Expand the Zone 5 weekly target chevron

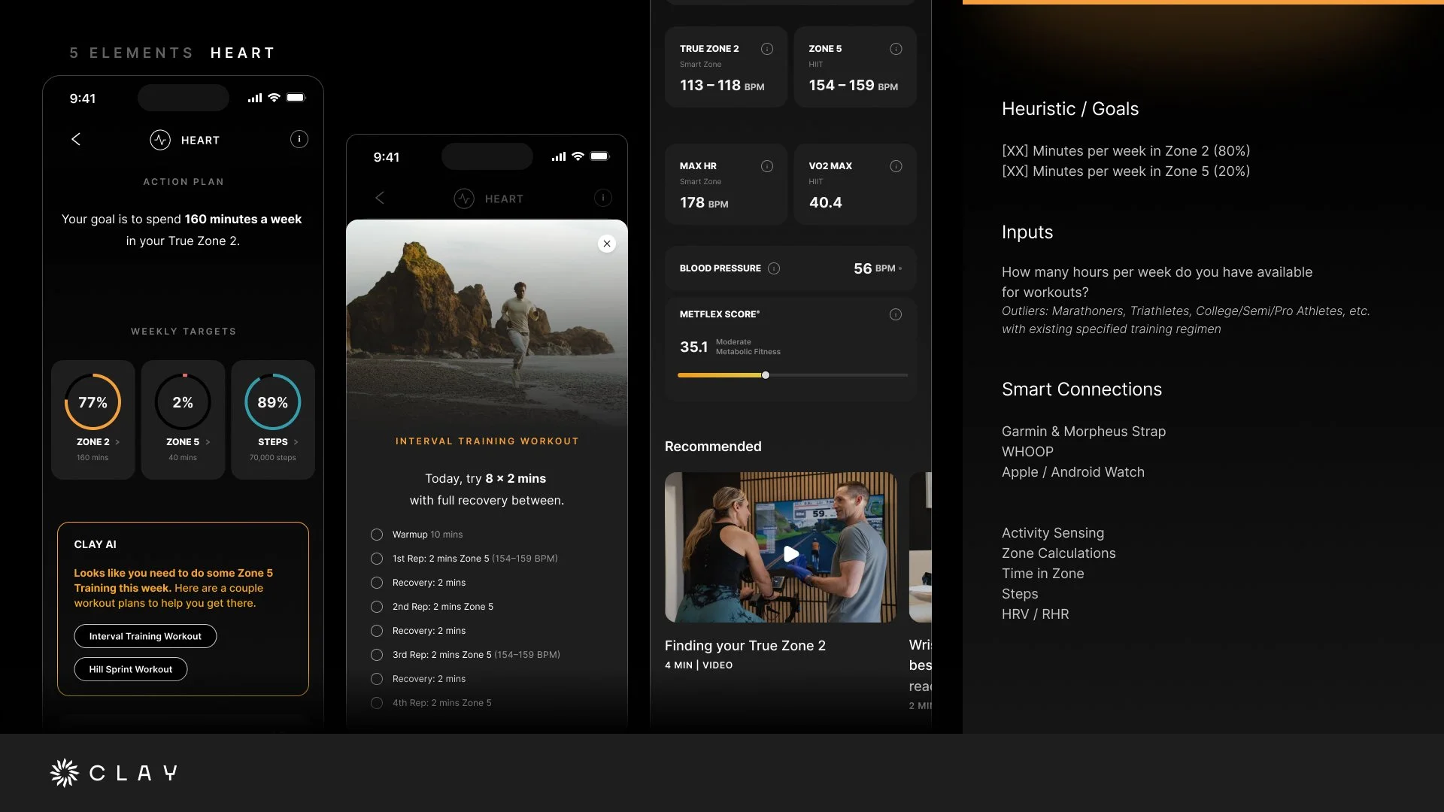(x=208, y=442)
